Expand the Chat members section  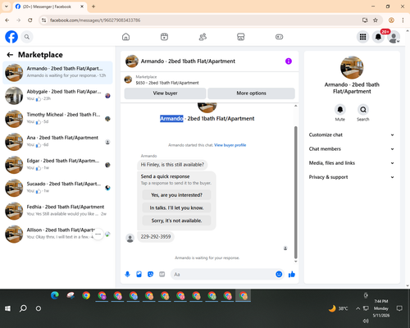point(352,149)
